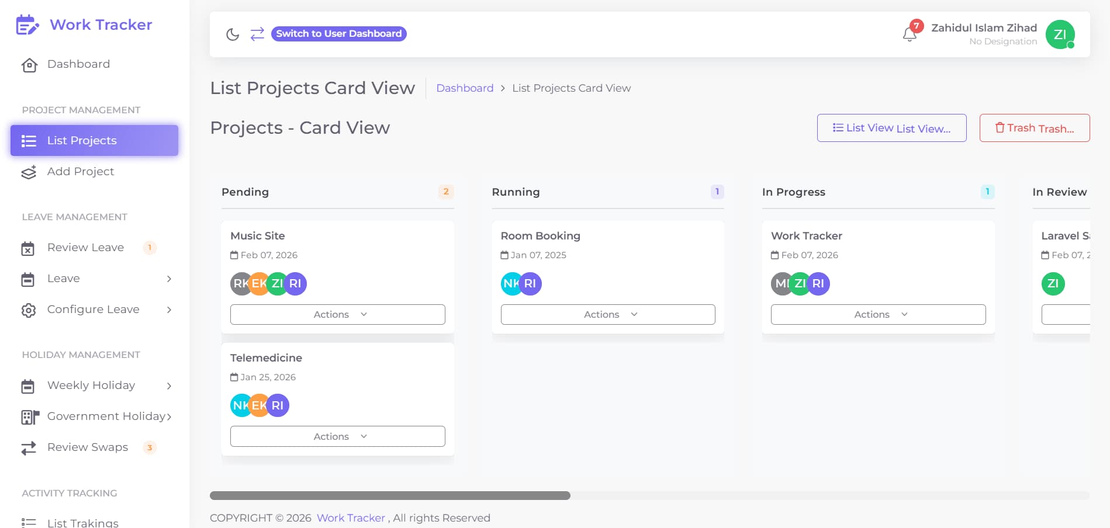Click the Add Project layers icon
The image size is (1110, 528).
pos(29,172)
